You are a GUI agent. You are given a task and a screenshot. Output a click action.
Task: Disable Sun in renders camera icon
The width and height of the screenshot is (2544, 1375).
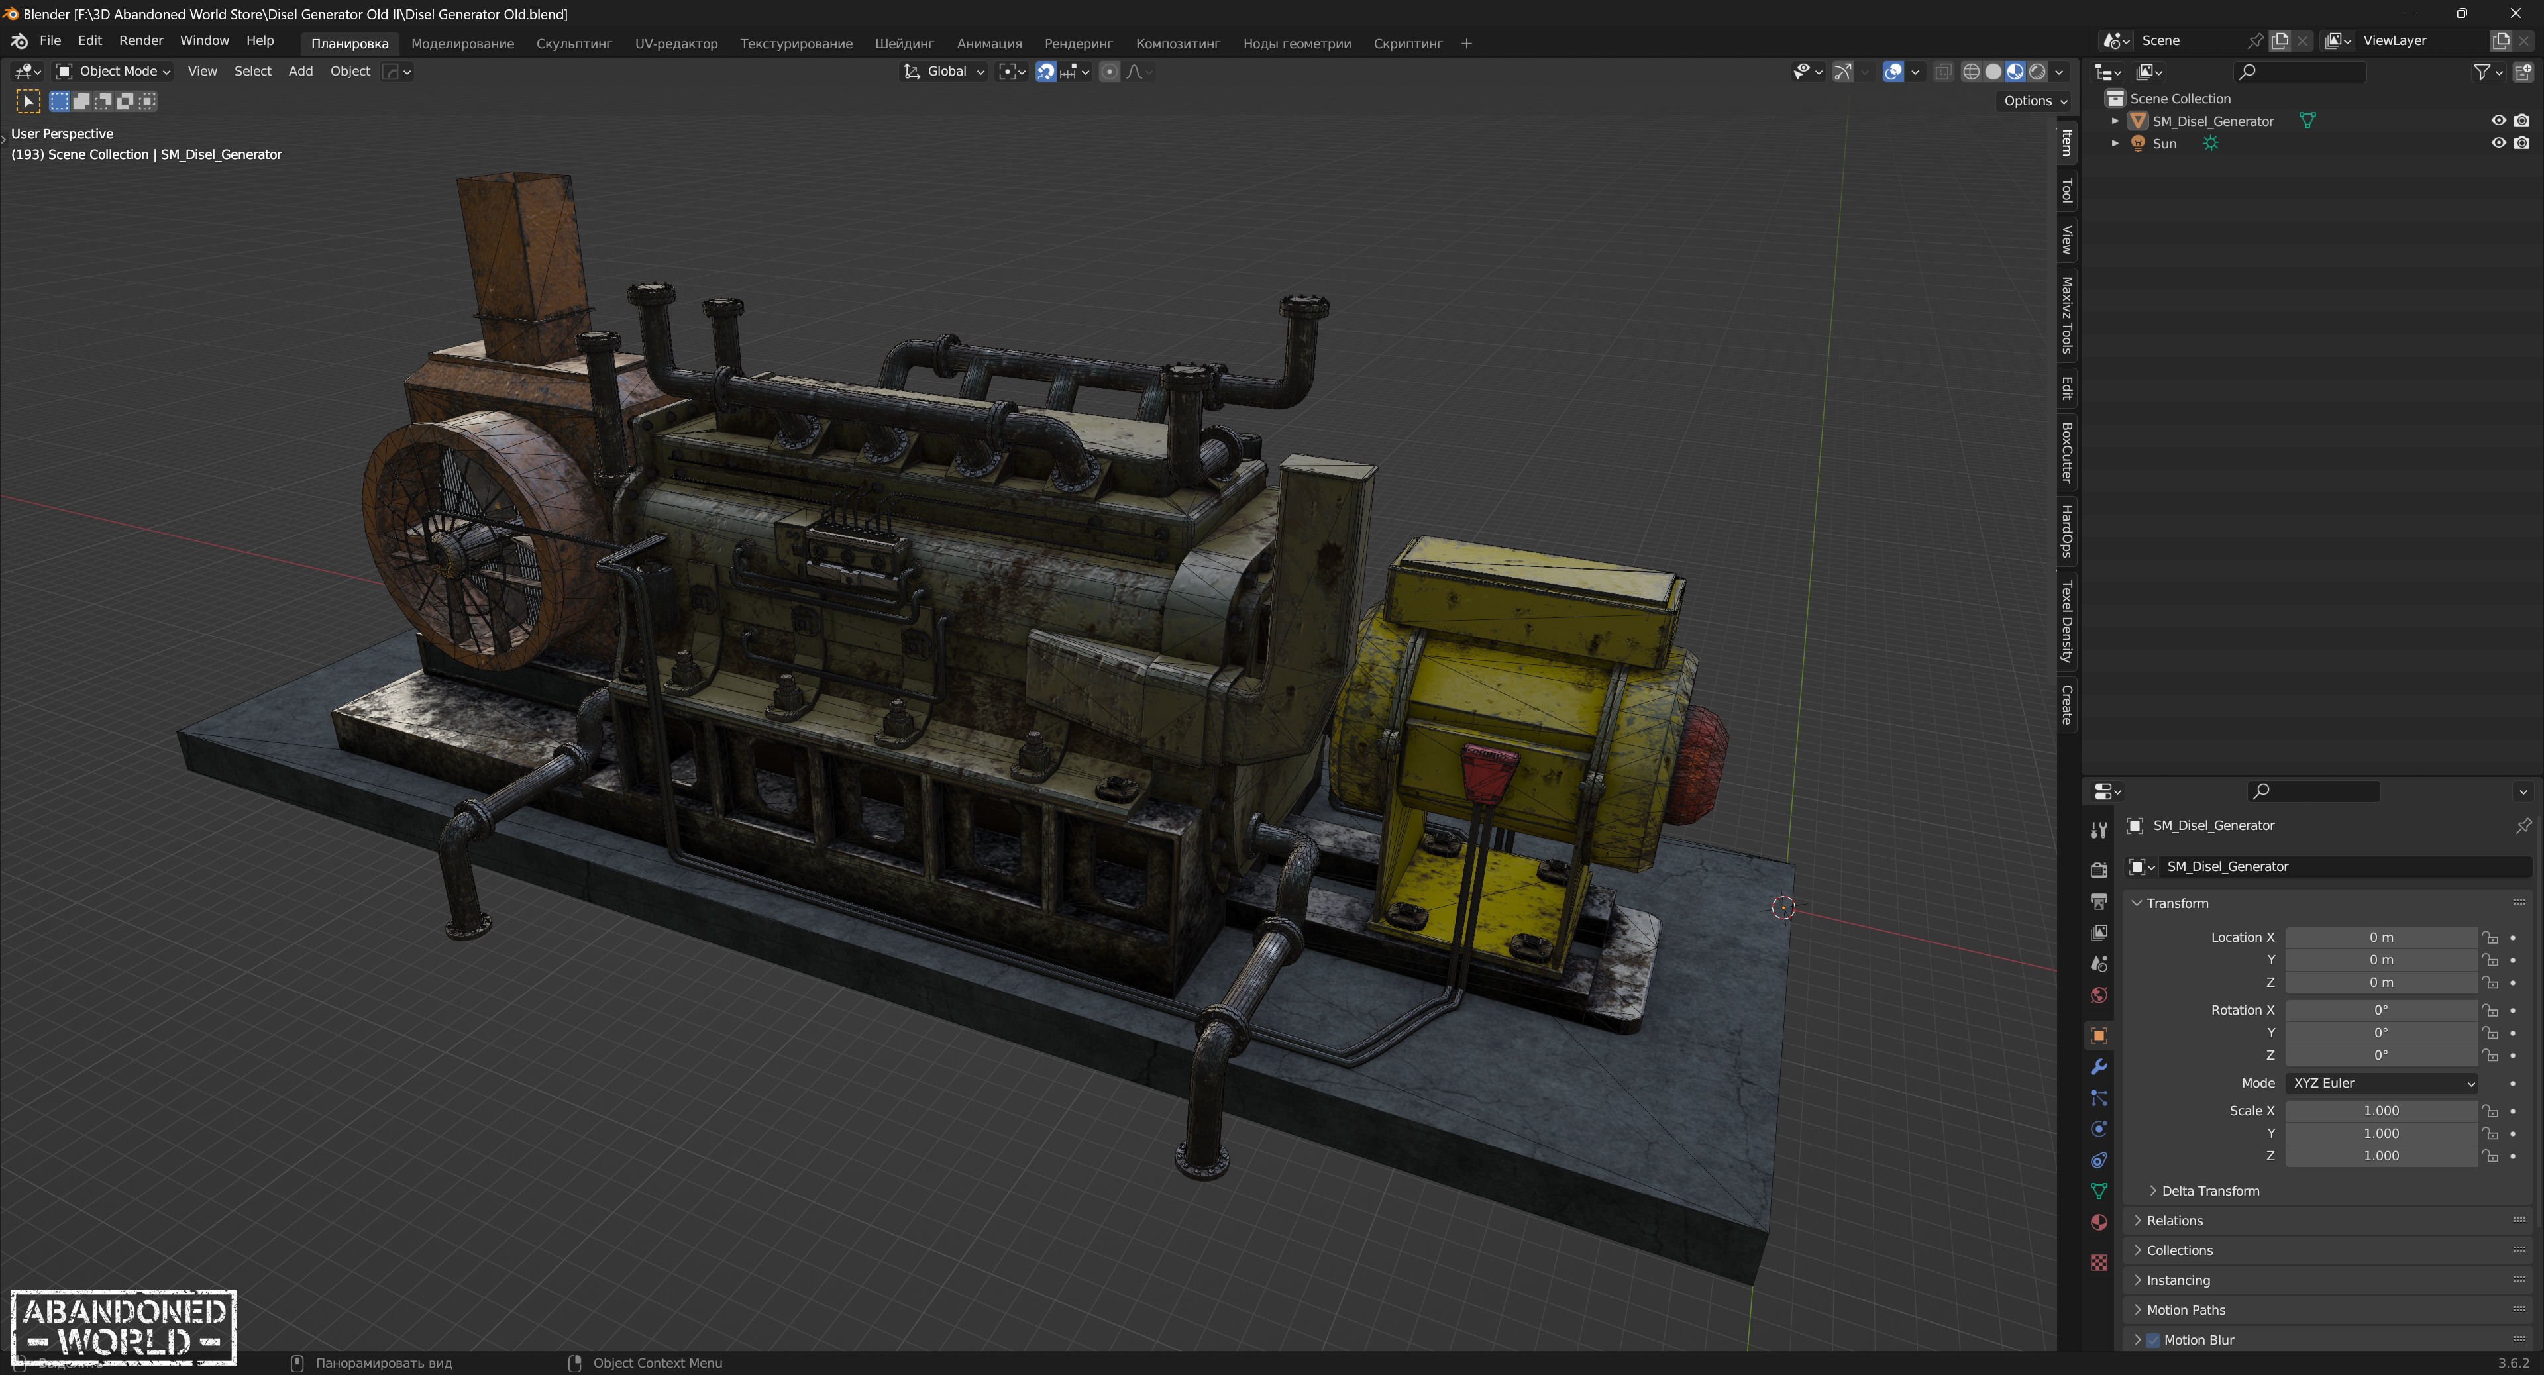point(2521,143)
